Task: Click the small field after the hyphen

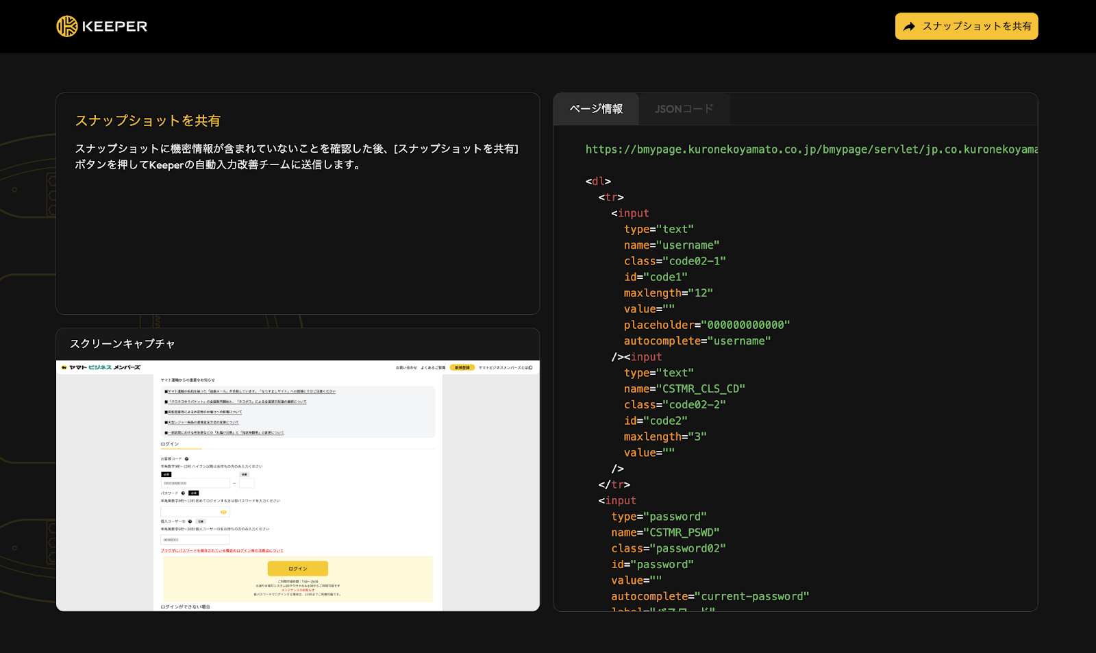Action: pos(247,483)
